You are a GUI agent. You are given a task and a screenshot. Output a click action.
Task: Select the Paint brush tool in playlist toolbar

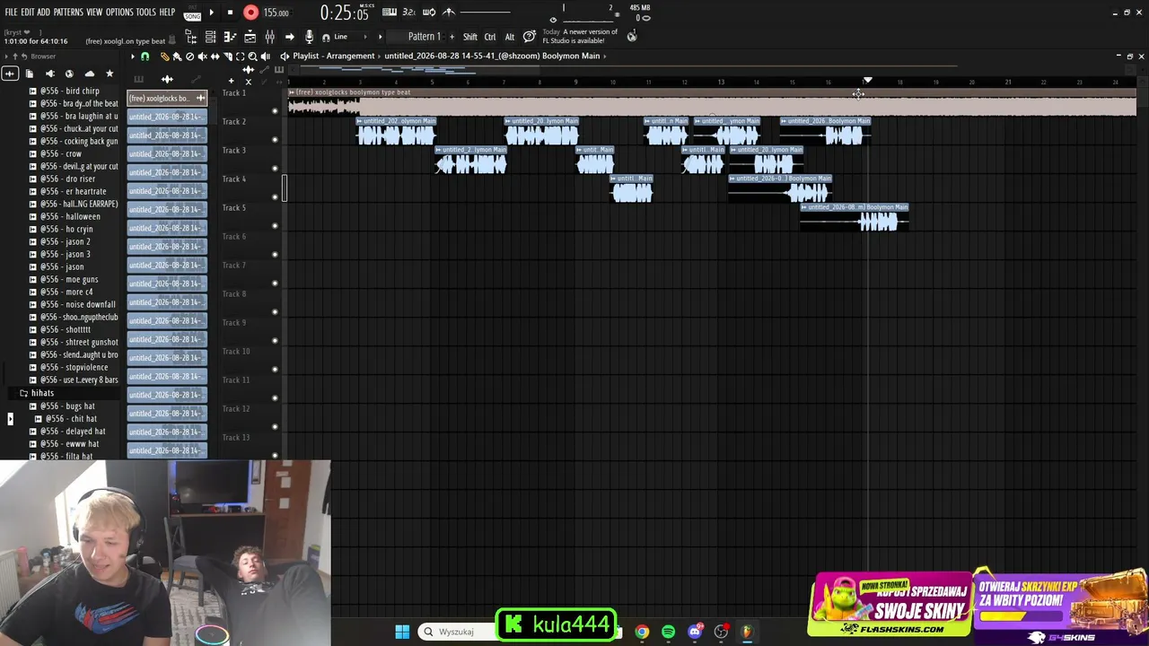point(177,57)
